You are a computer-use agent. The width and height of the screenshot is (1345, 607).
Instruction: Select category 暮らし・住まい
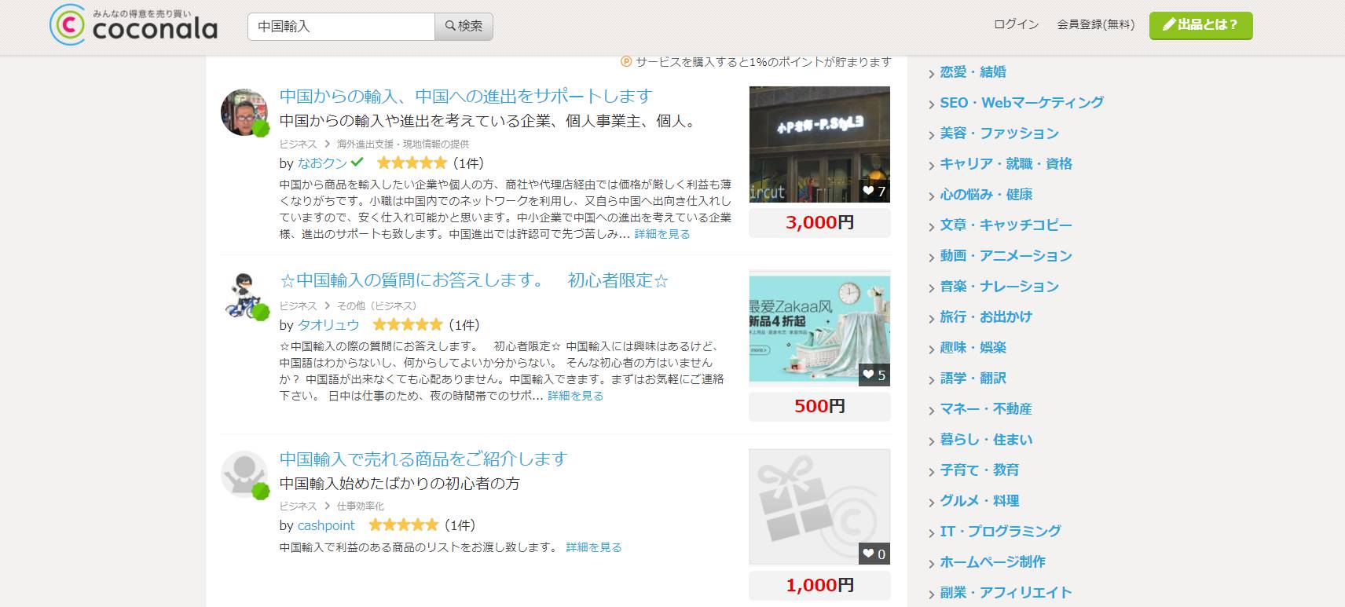986,440
